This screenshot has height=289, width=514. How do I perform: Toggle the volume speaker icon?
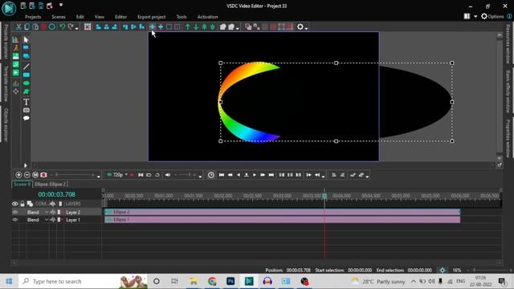(168, 175)
